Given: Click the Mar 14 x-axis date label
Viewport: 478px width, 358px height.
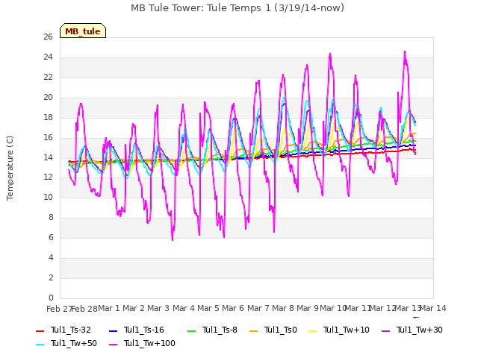Looking at the screenshot, I should click(x=433, y=308).
